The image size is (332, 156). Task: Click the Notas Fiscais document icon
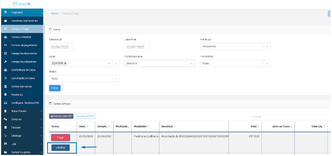point(6,111)
